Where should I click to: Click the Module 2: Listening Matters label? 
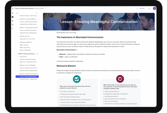click(x=28, y=19)
